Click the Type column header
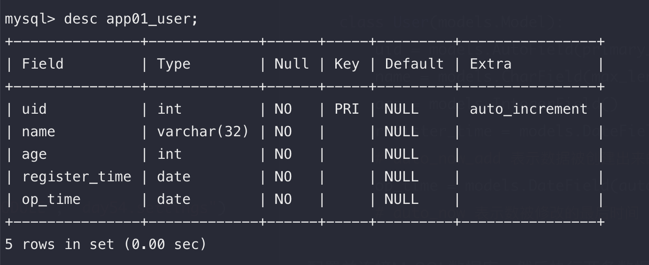 [174, 64]
